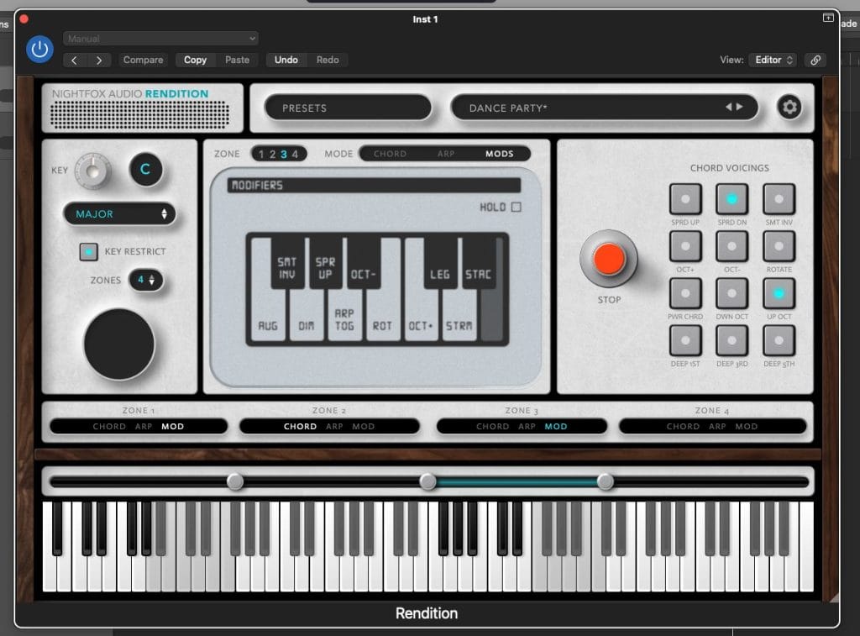Image resolution: width=860 pixels, height=636 pixels.
Task: Select next preset arrow beside DANCE PARTY
Action: (x=740, y=107)
